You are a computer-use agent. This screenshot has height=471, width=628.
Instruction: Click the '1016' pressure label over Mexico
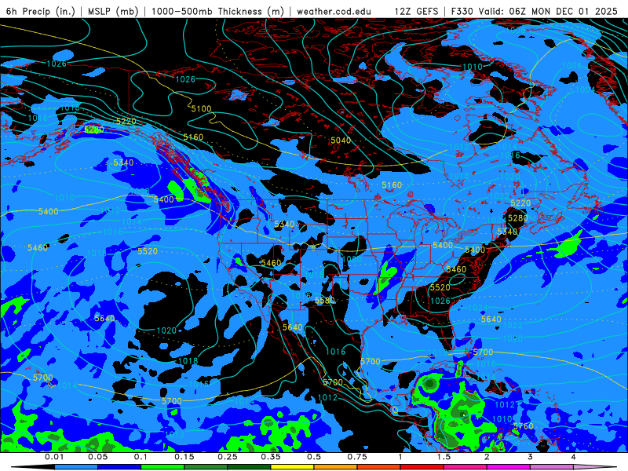(x=336, y=352)
